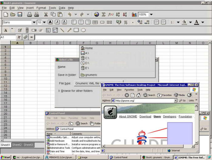Toggle underline text formatting
Image resolution: width=212 pixels, height=160 pixels.
click(64, 22)
